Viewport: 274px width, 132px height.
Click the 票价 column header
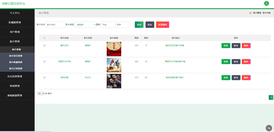click(146, 38)
